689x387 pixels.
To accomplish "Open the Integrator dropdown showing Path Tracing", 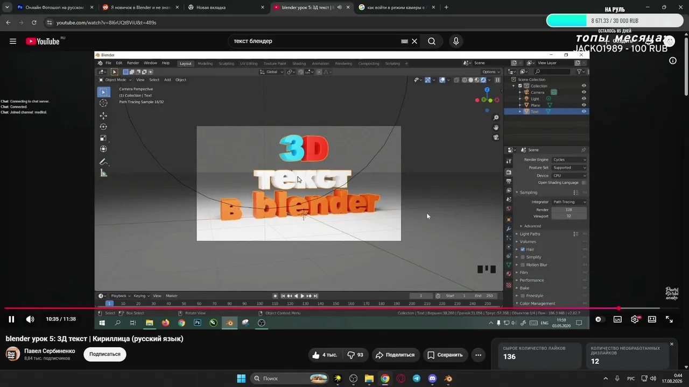I will click(570, 202).
